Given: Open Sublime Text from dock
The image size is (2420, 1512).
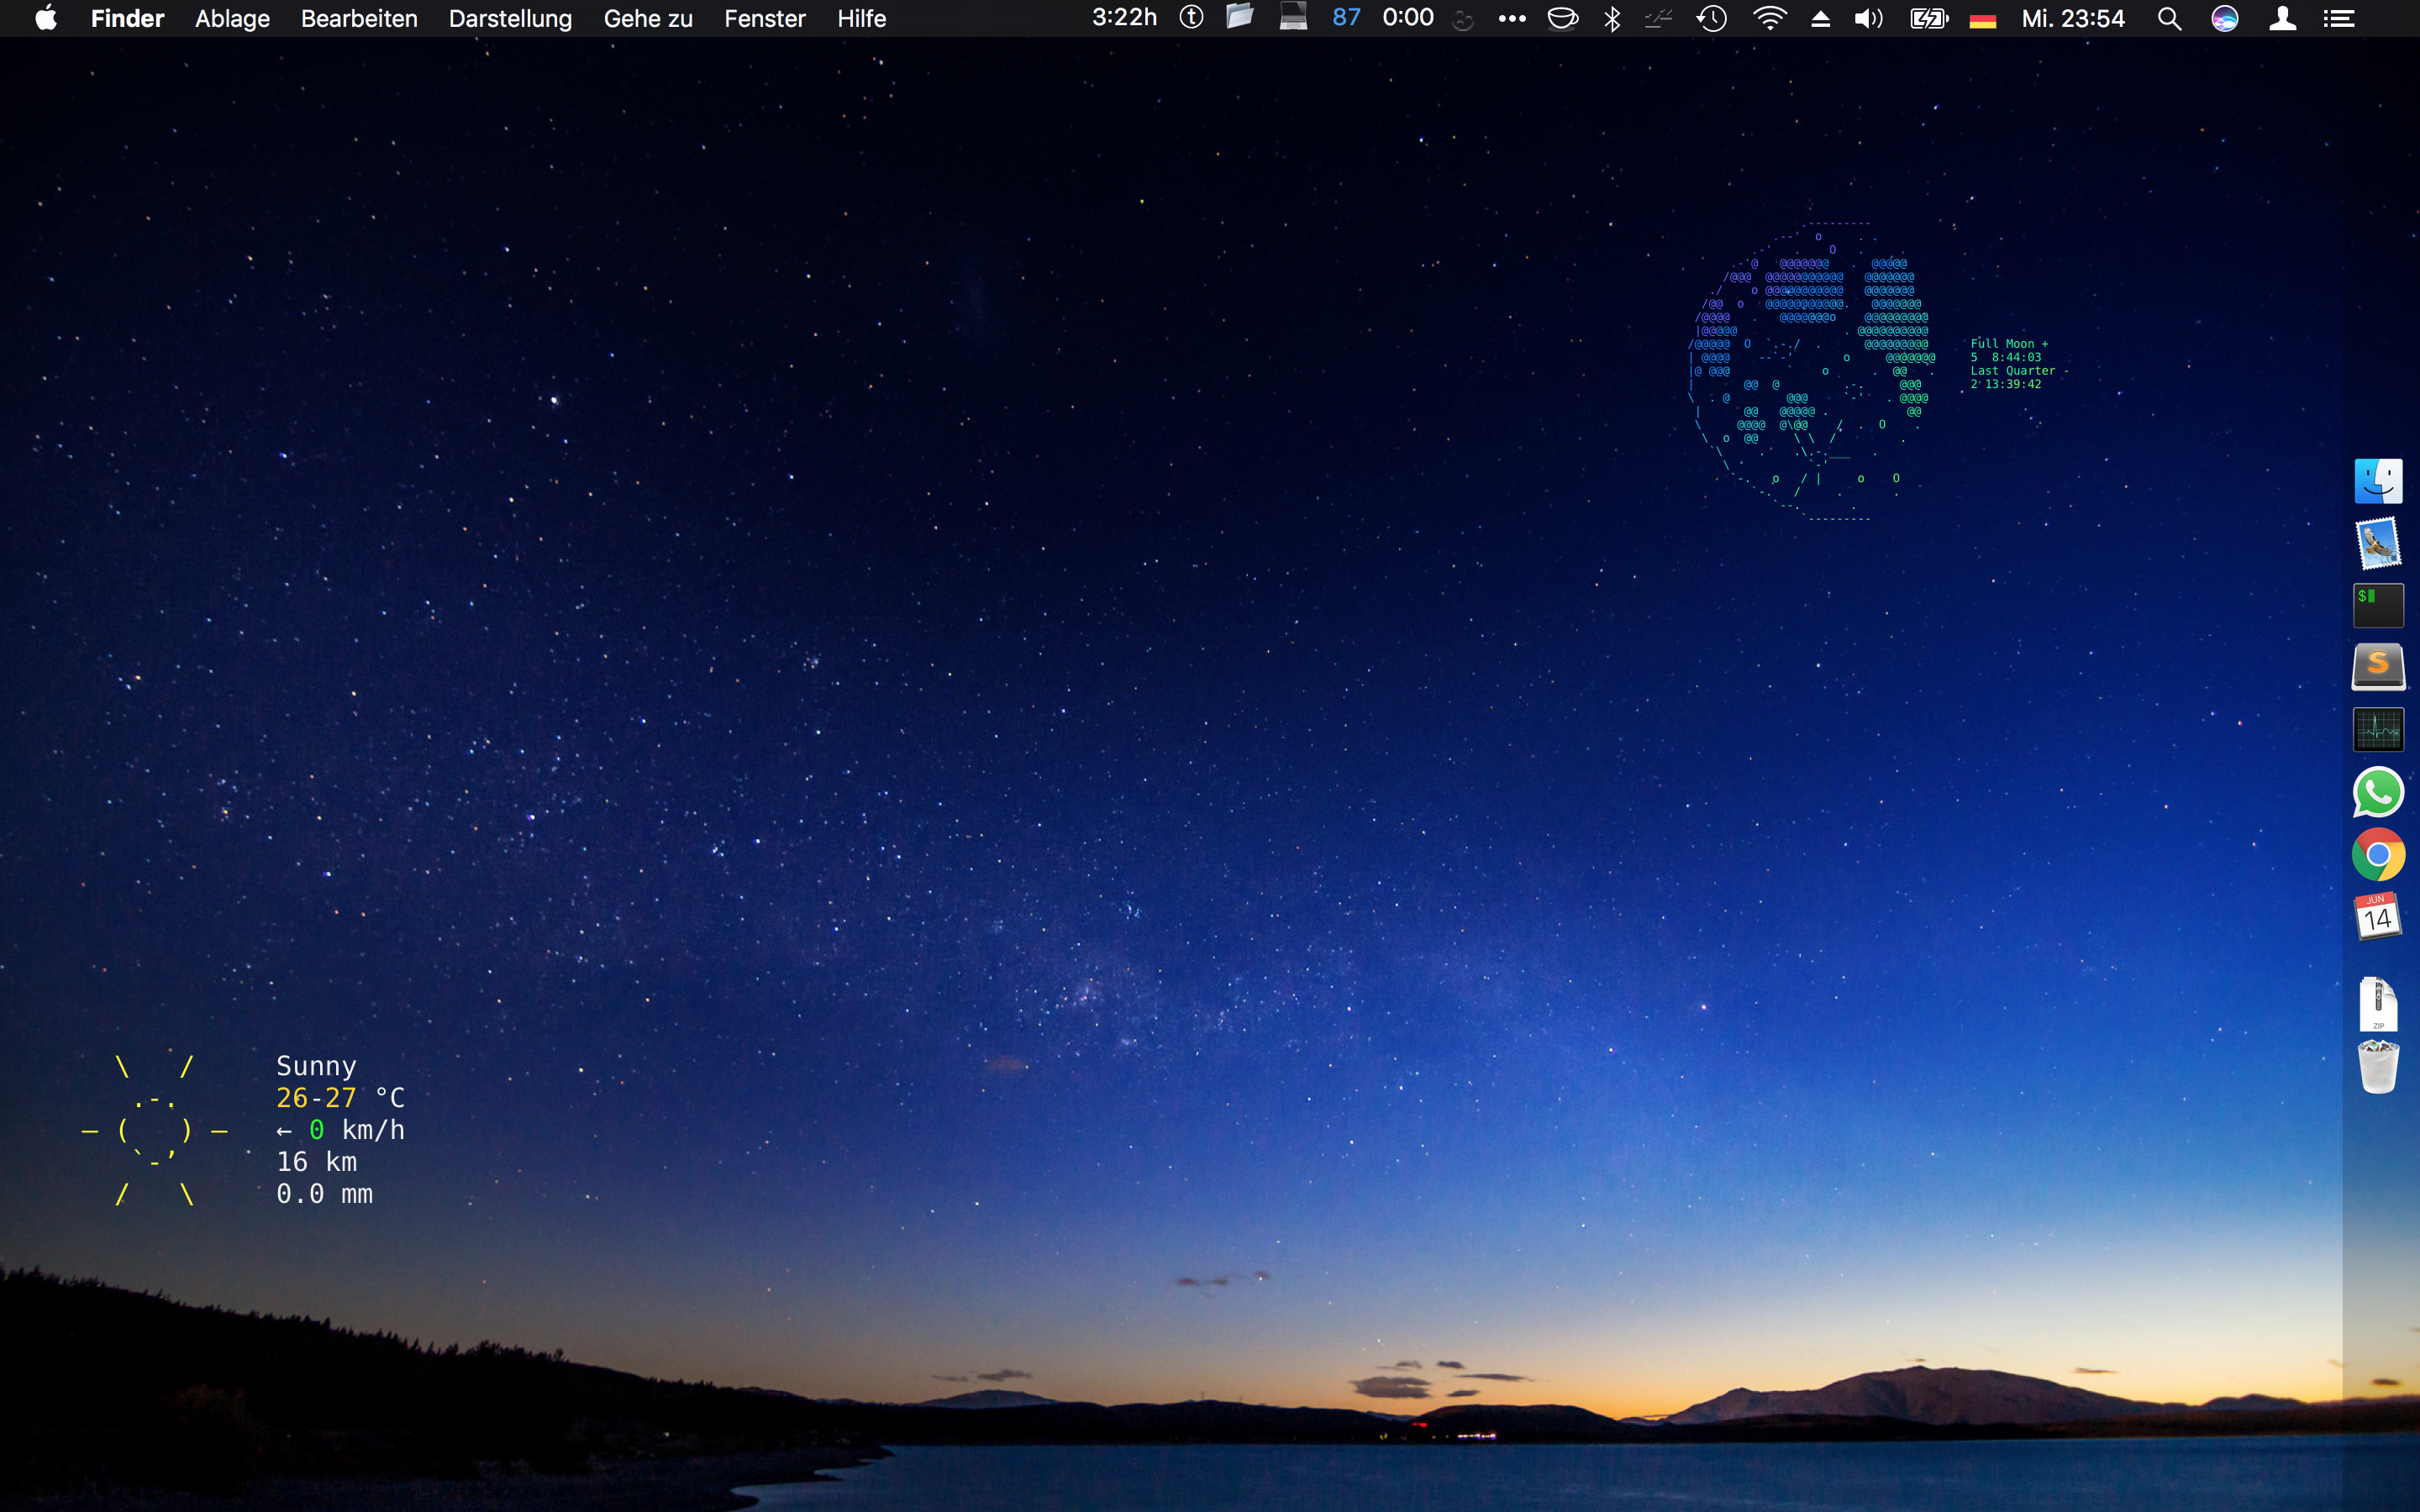Looking at the screenshot, I should (x=2378, y=667).
